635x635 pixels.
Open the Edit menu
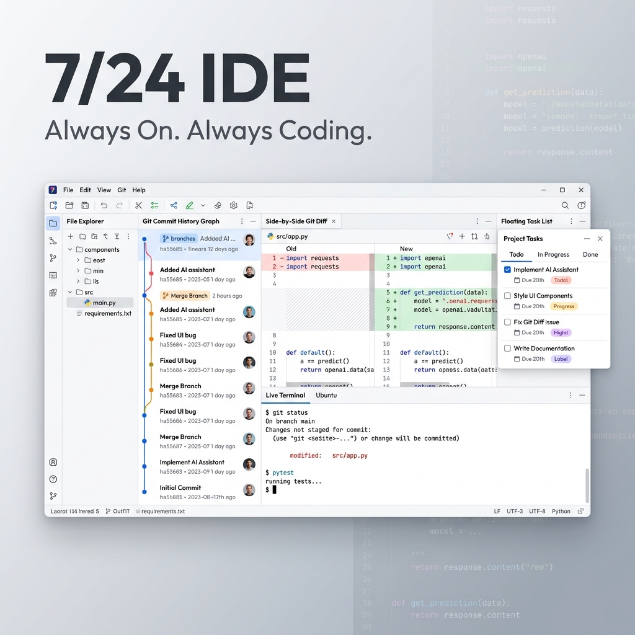click(x=85, y=190)
